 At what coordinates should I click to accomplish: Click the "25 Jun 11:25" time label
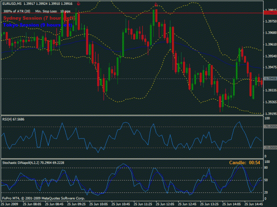pyautogui.click(x=143, y=204)
